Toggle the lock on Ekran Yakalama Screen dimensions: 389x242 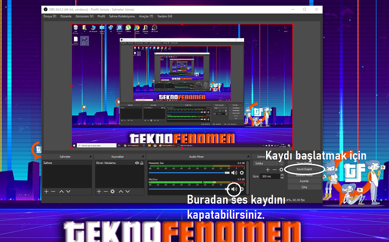point(141,163)
